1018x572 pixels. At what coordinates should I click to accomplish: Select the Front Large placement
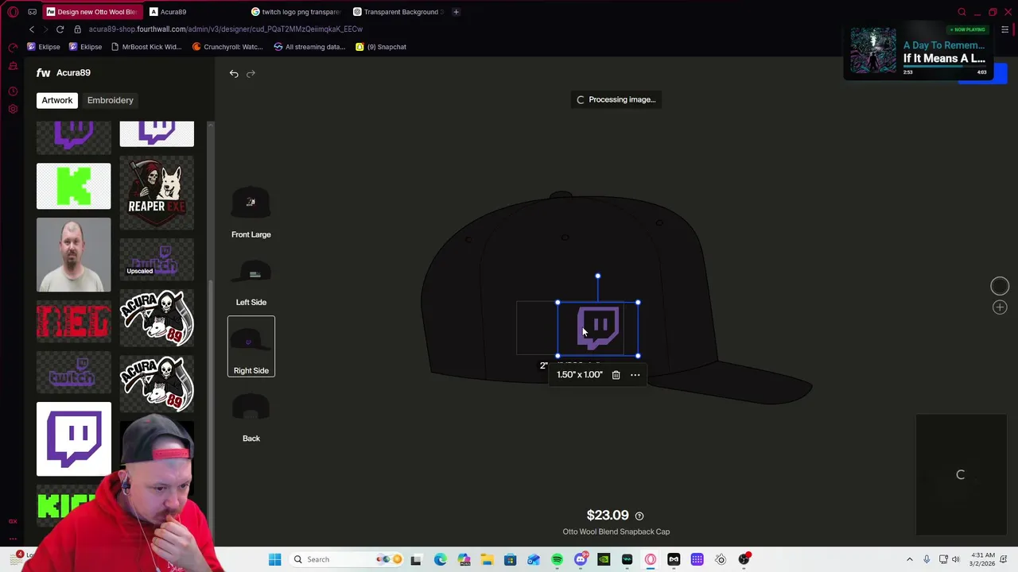pyautogui.click(x=251, y=212)
